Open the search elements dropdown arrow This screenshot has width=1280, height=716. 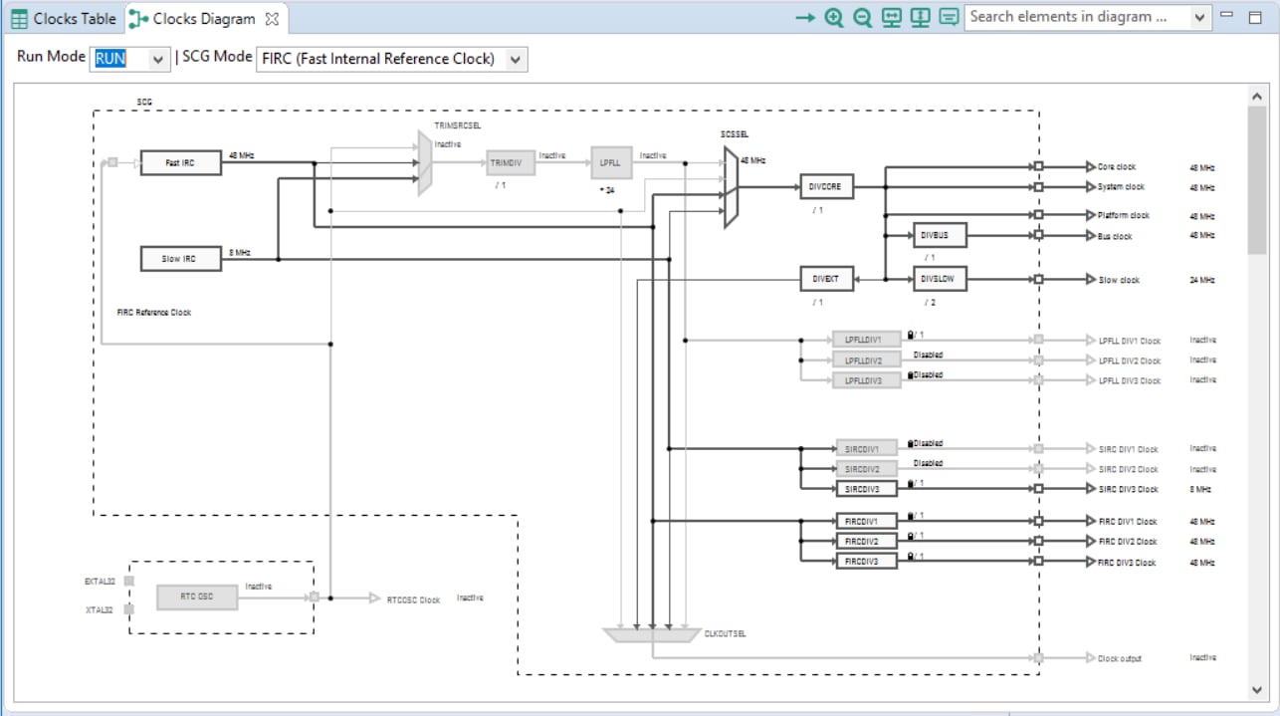click(x=1199, y=17)
